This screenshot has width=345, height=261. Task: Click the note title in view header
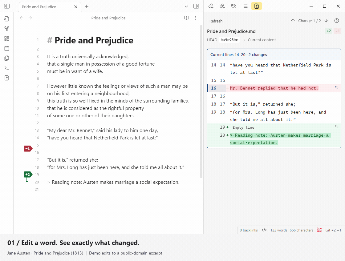108,18
